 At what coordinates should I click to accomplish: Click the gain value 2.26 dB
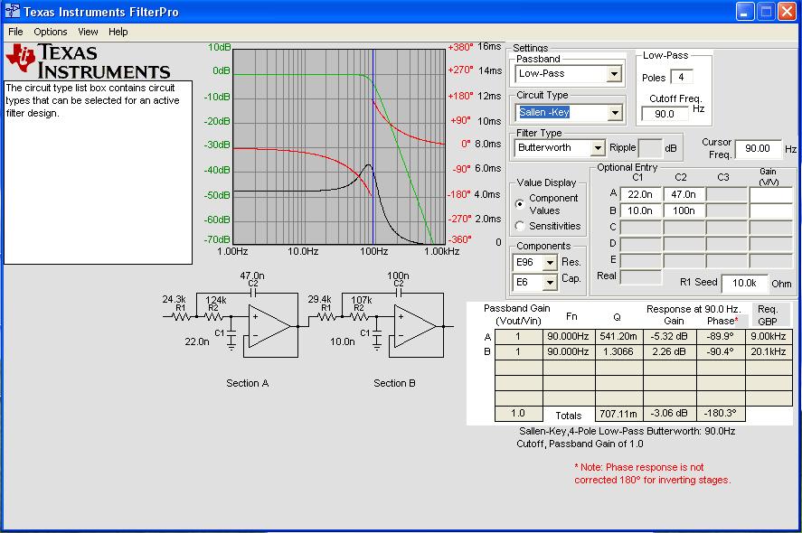click(x=669, y=352)
